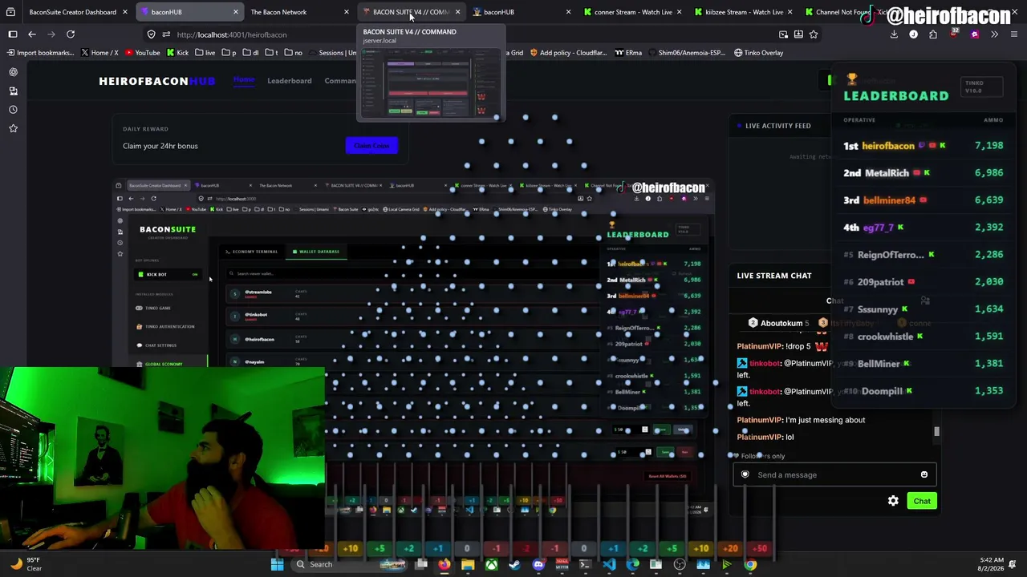Click the Chat send button
This screenshot has height=577, width=1027.
[922, 501]
